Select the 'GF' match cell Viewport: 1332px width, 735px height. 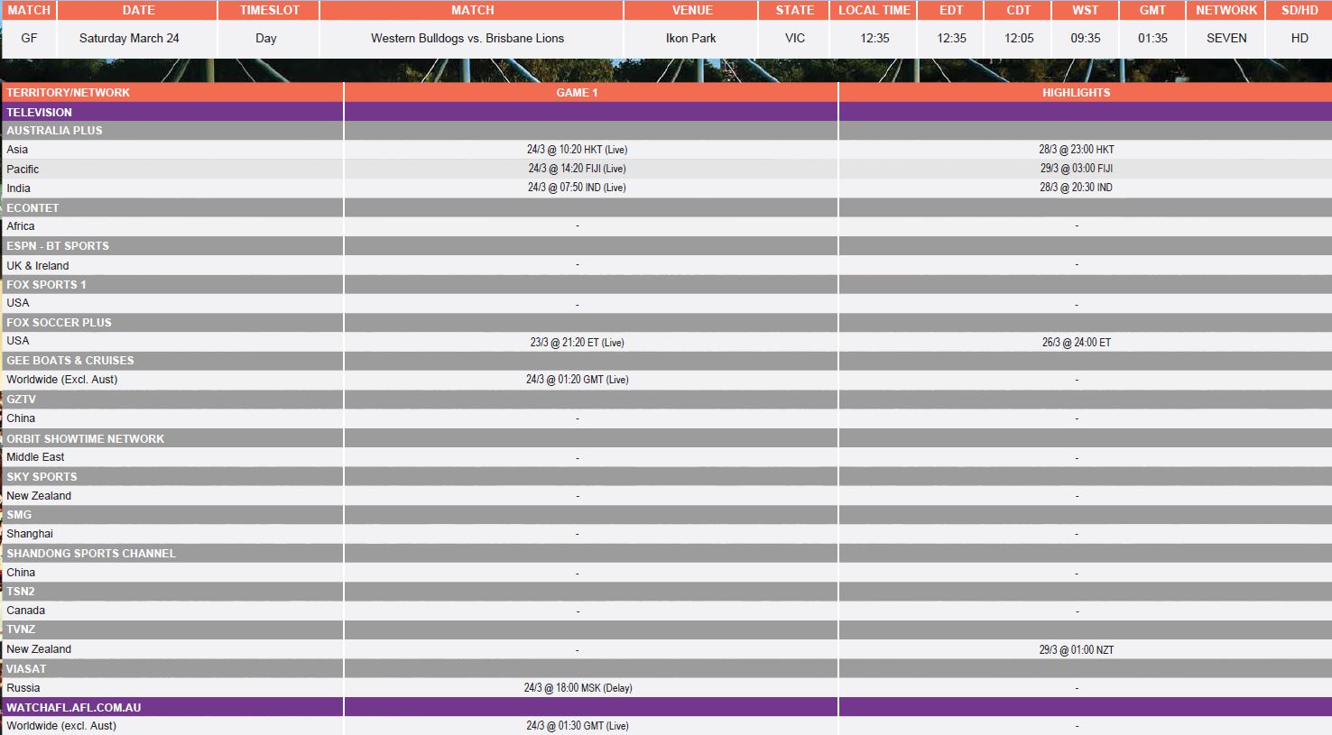point(29,39)
